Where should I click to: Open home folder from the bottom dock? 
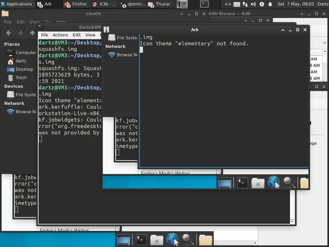156,239
